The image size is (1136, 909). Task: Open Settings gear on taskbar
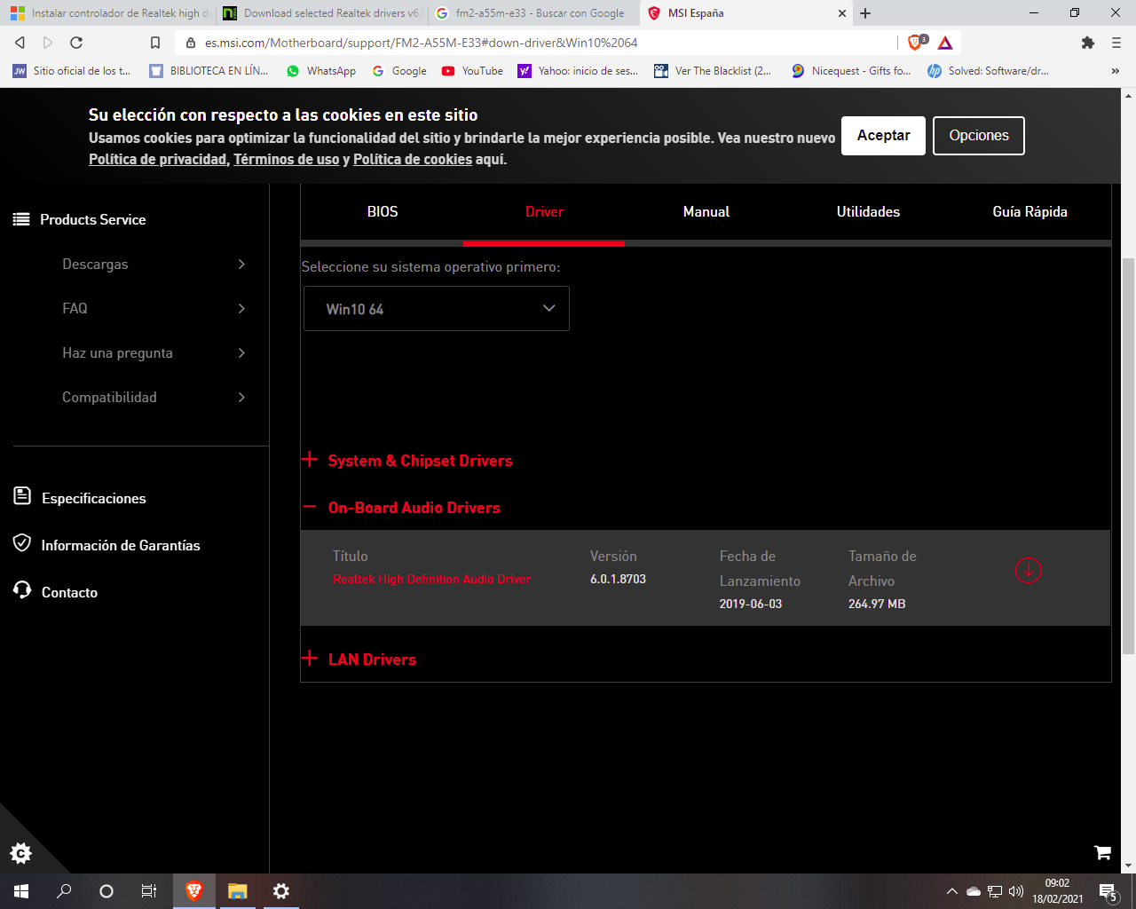[280, 891]
